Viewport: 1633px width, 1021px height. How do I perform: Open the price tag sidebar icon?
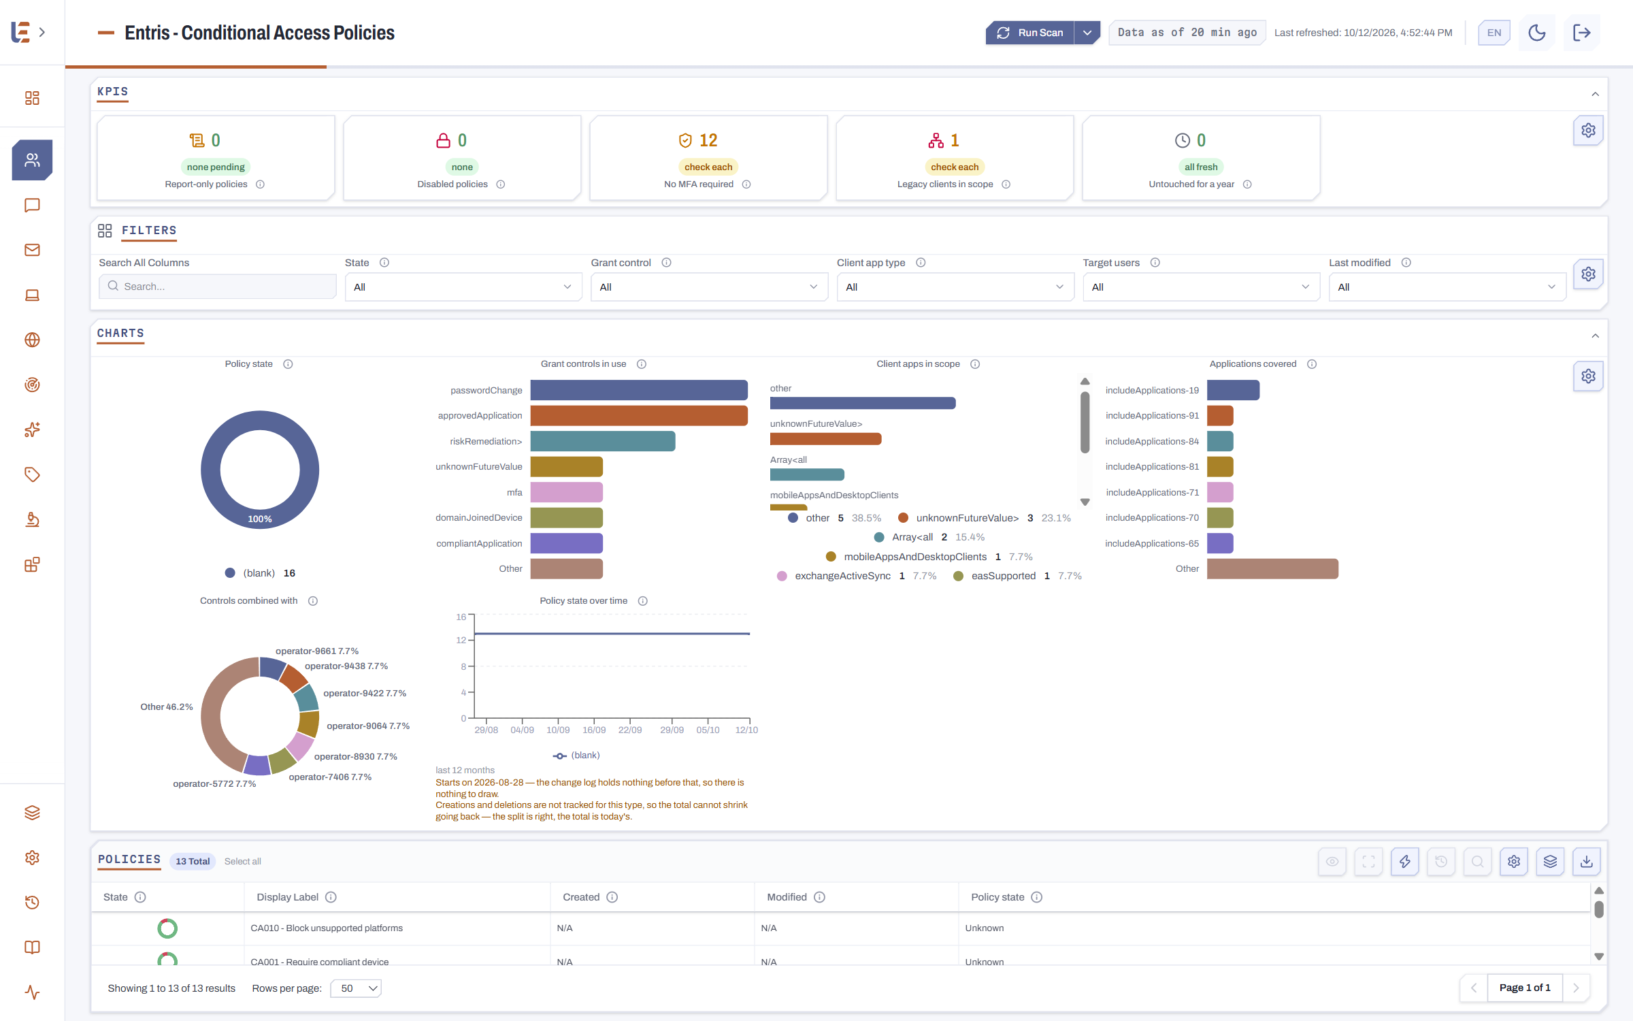click(32, 474)
